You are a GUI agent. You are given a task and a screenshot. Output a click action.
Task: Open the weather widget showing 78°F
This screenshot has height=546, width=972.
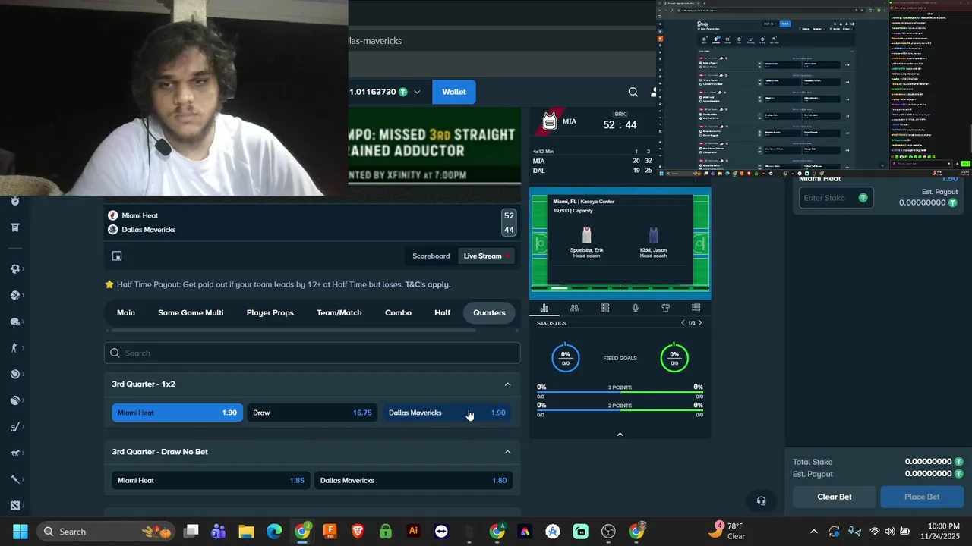tap(727, 531)
